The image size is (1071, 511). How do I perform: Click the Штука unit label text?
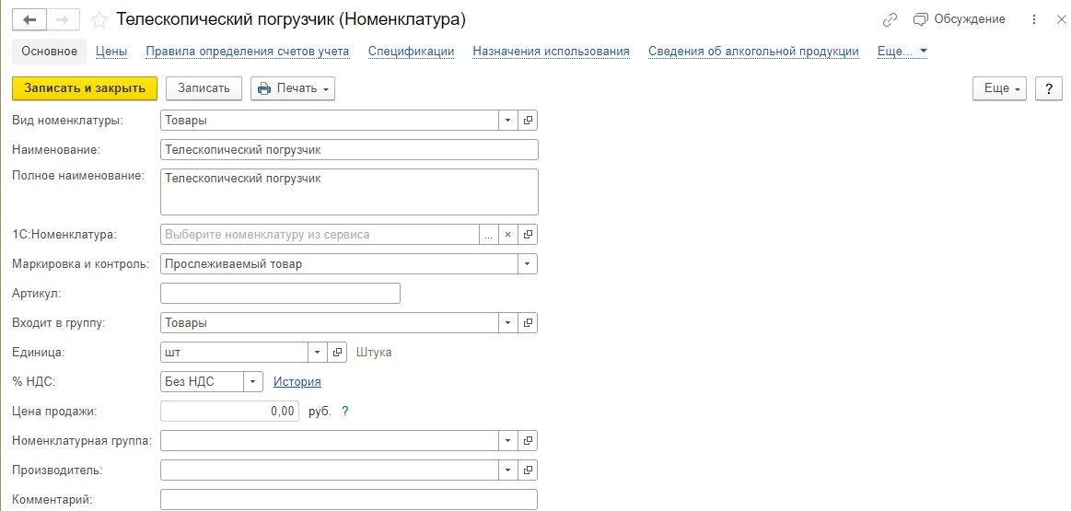[x=374, y=353]
